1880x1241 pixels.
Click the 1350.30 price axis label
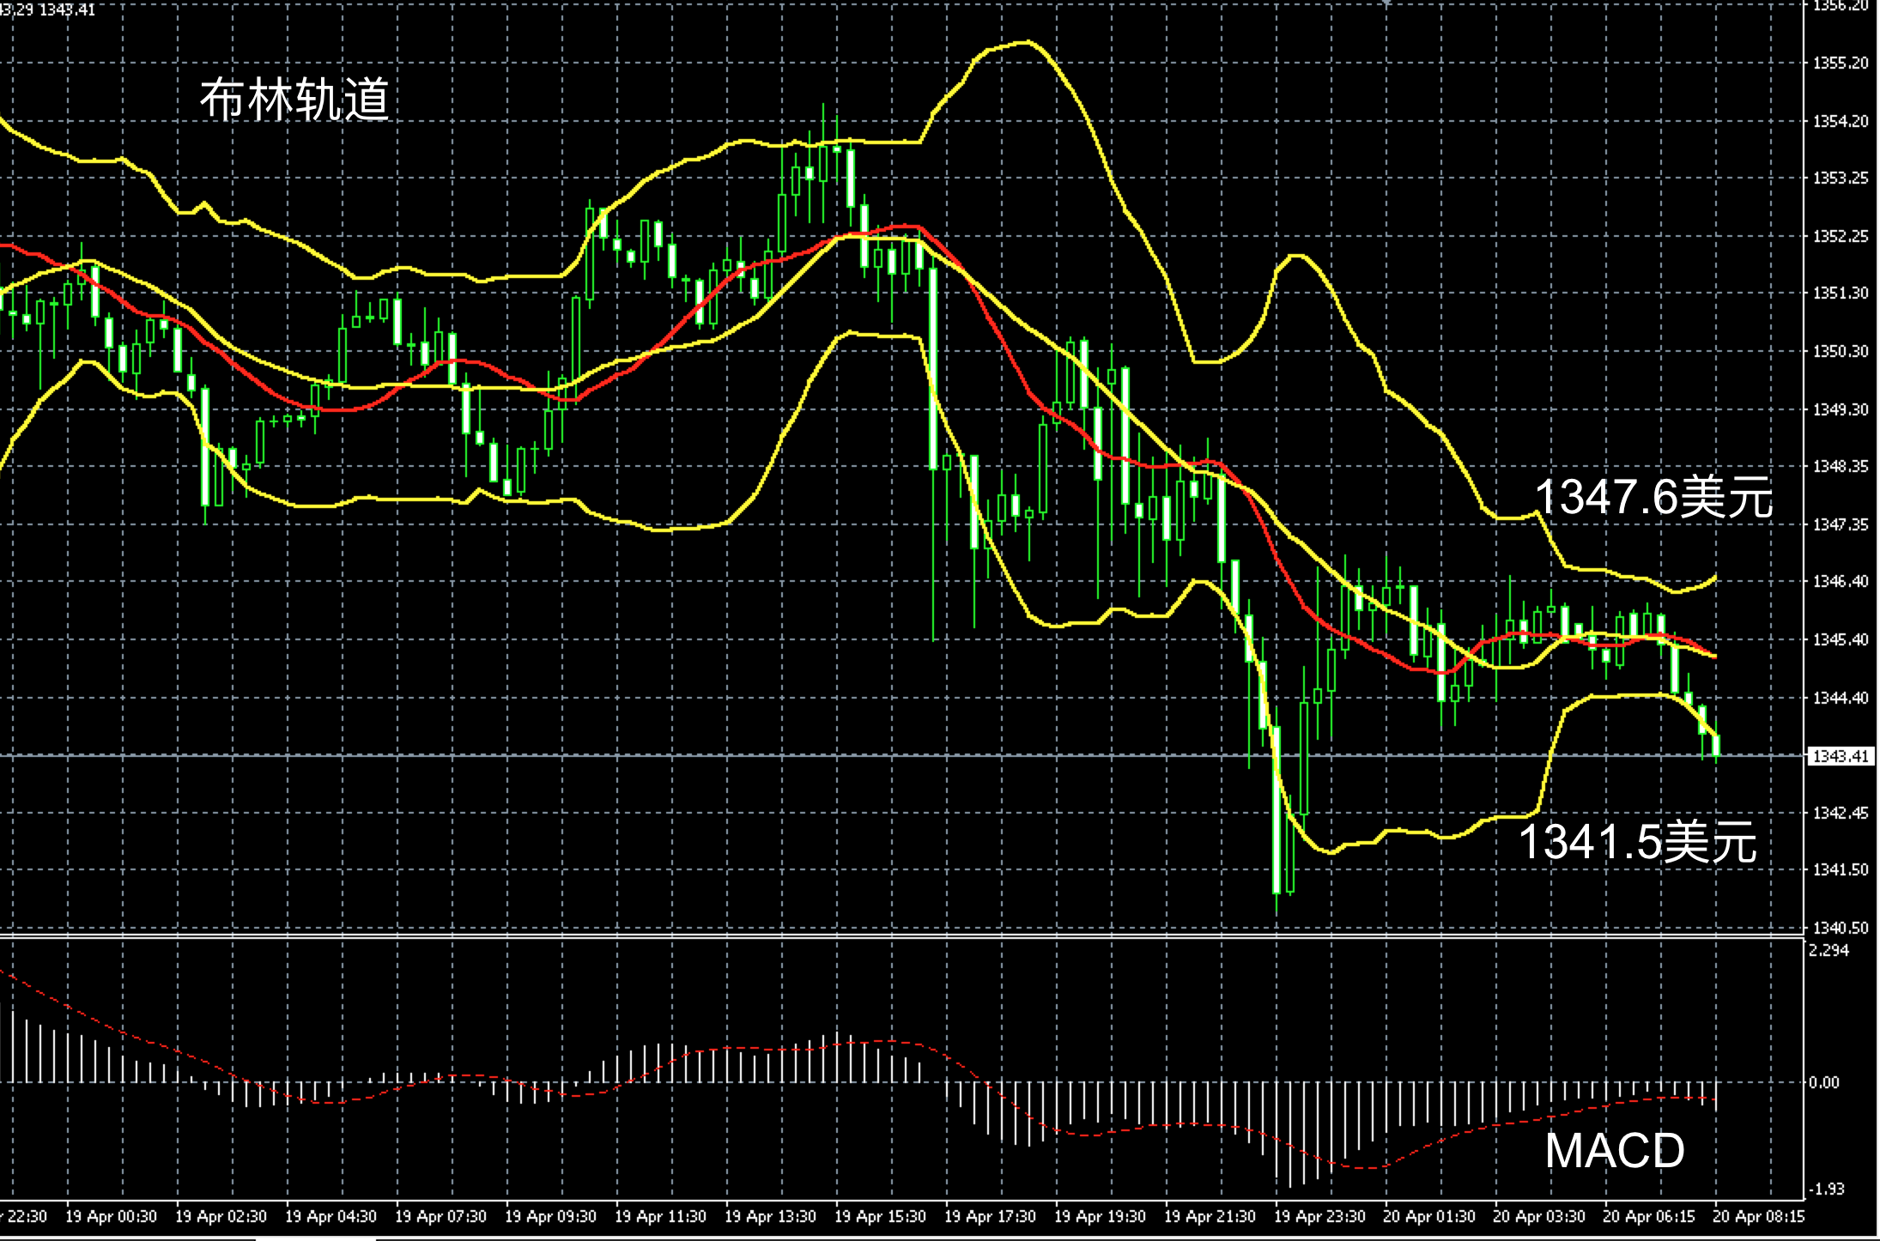[1840, 351]
